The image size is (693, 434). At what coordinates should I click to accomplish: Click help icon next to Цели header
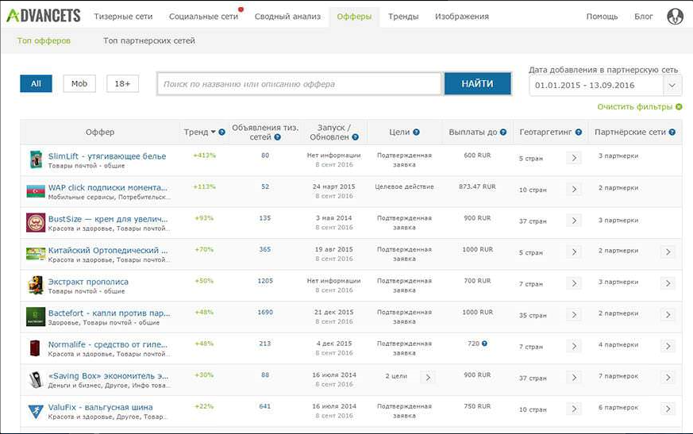[416, 133]
